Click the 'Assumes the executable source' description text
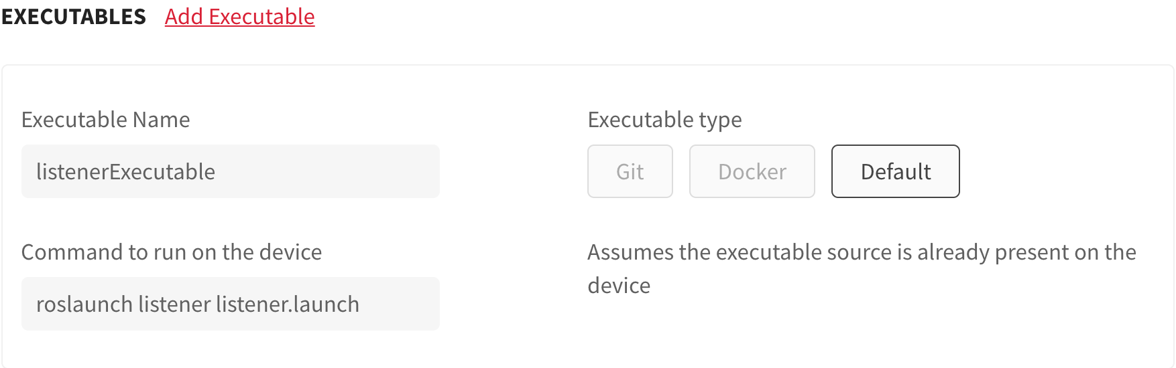1176x368 pixels. pyautogui.click(x=862, y=252)
